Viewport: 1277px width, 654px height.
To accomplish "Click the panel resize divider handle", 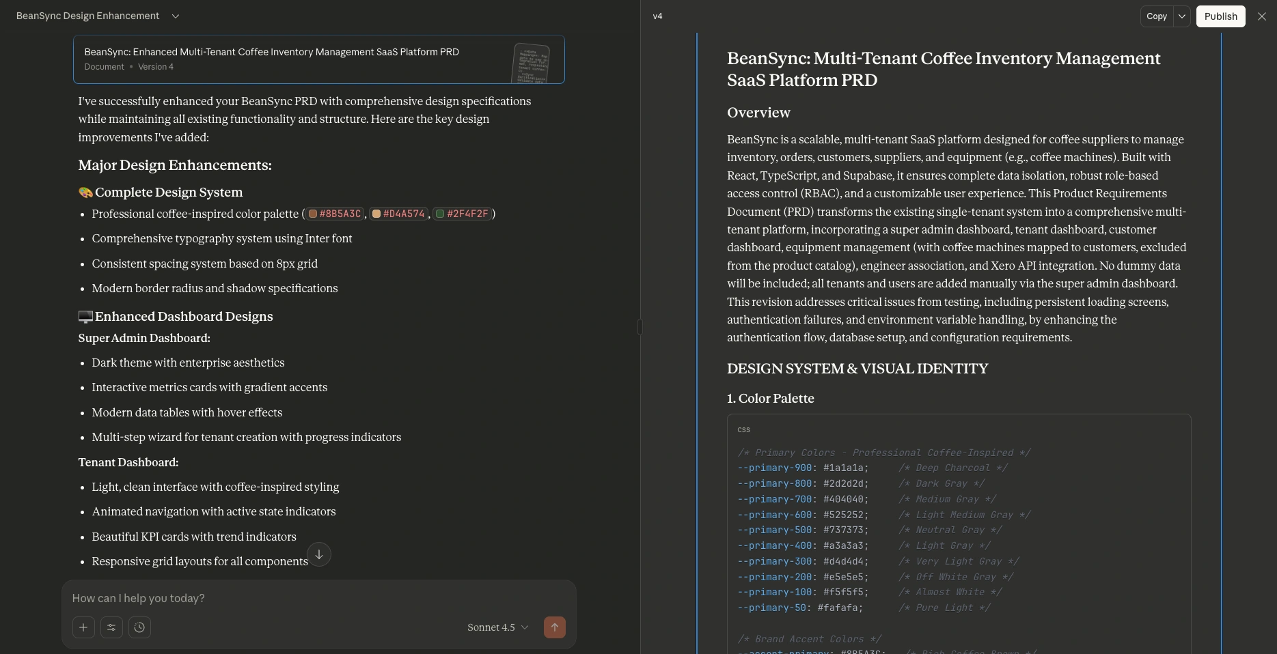I will pos(640,327).
